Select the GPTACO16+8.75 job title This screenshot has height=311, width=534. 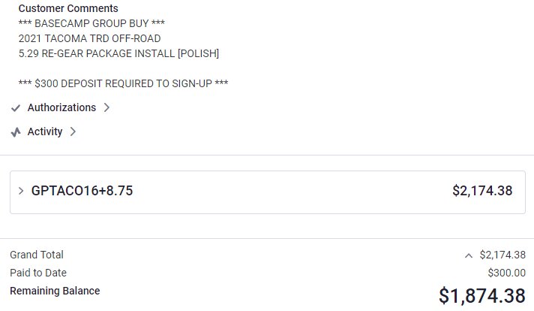[x=82, y=191]
